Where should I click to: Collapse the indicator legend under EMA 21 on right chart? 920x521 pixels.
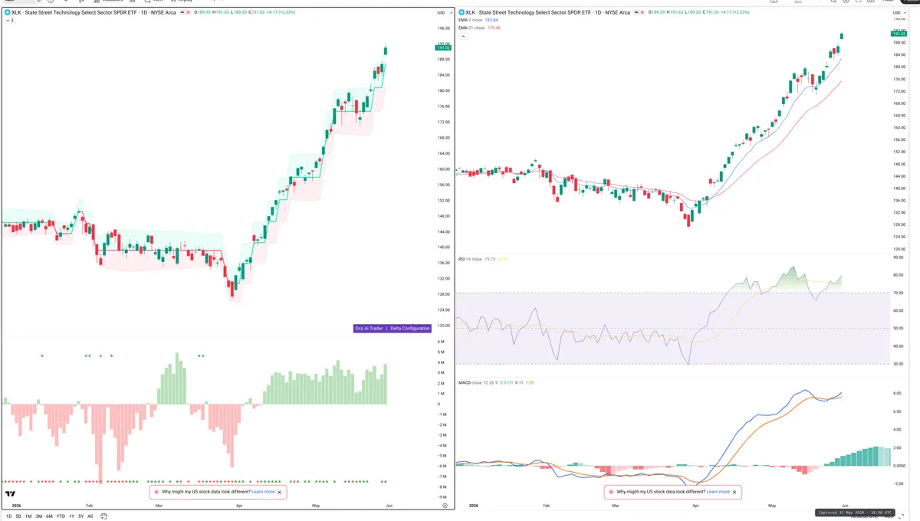pyautogui.click(x=462, y=35)
